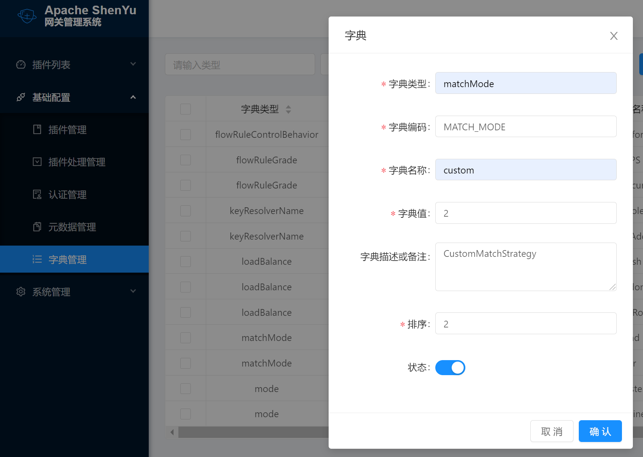This screenshot has width=643, height=457.
Task: Click the 字典编码 input field
Action: coord(525,127)
